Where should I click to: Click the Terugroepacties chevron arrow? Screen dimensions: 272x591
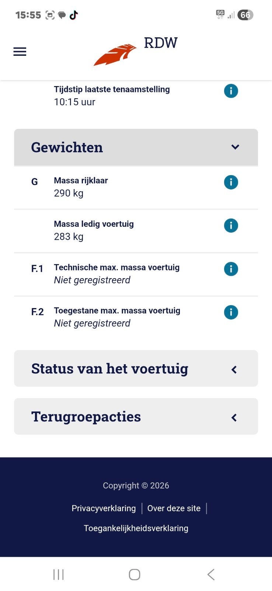pos(234,417)
